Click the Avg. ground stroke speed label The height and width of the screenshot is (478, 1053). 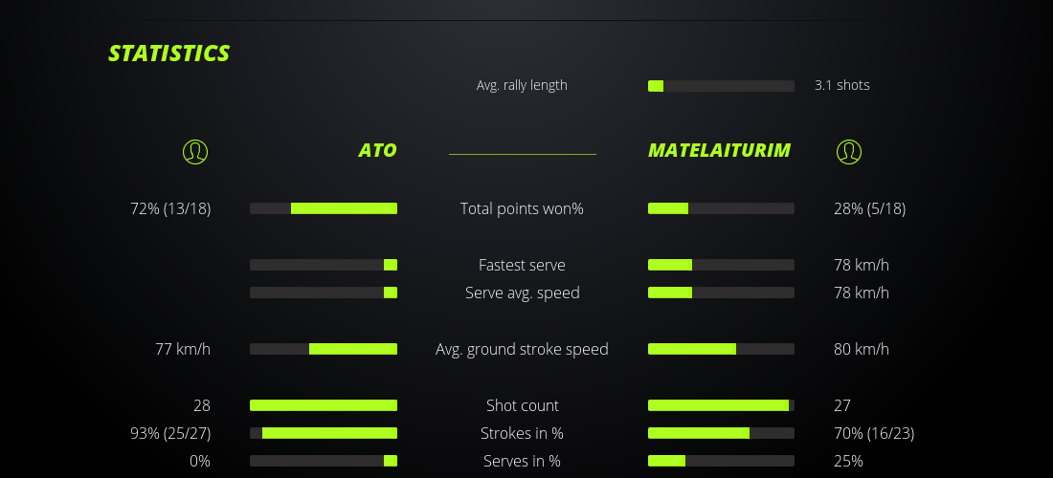[522, 349]
